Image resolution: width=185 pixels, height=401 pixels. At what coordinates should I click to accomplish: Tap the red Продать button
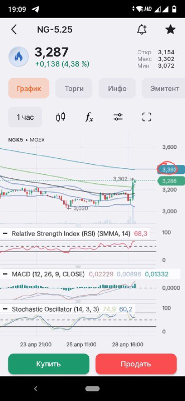[136, 364]
